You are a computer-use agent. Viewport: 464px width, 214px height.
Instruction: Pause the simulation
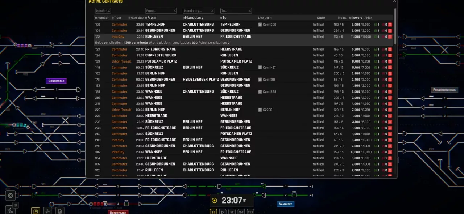(214, 212)
